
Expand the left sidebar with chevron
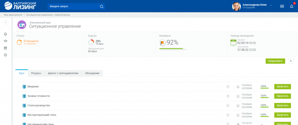pyautogui.click(x=6, y=22)
